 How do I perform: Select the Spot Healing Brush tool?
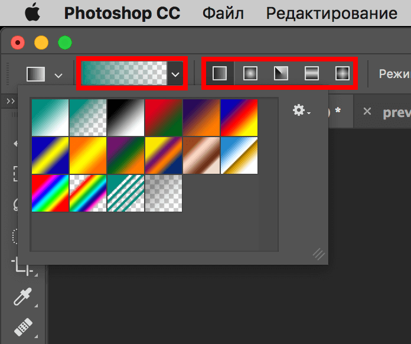[x=24, y=327]
